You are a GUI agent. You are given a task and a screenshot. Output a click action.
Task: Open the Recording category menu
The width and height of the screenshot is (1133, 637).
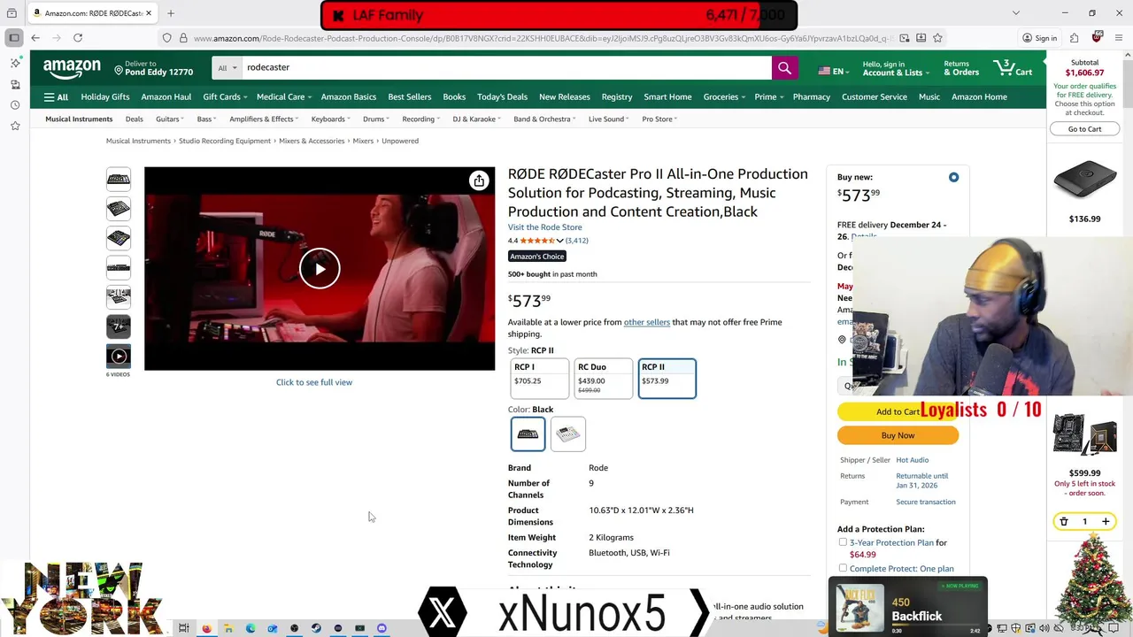coord(420,119)
